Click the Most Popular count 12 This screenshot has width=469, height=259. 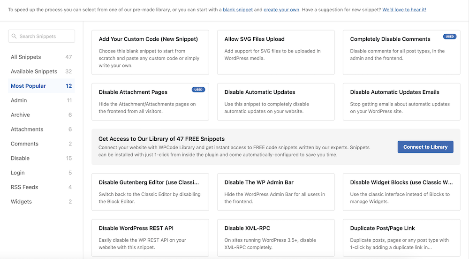pos(69,86)
